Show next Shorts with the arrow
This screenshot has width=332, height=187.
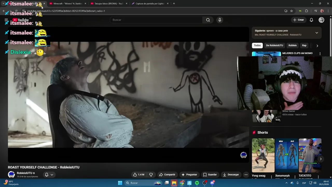tap(321, 159)
